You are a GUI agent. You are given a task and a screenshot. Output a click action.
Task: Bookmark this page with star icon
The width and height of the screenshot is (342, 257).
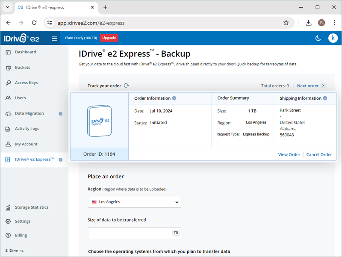[286, 23]
